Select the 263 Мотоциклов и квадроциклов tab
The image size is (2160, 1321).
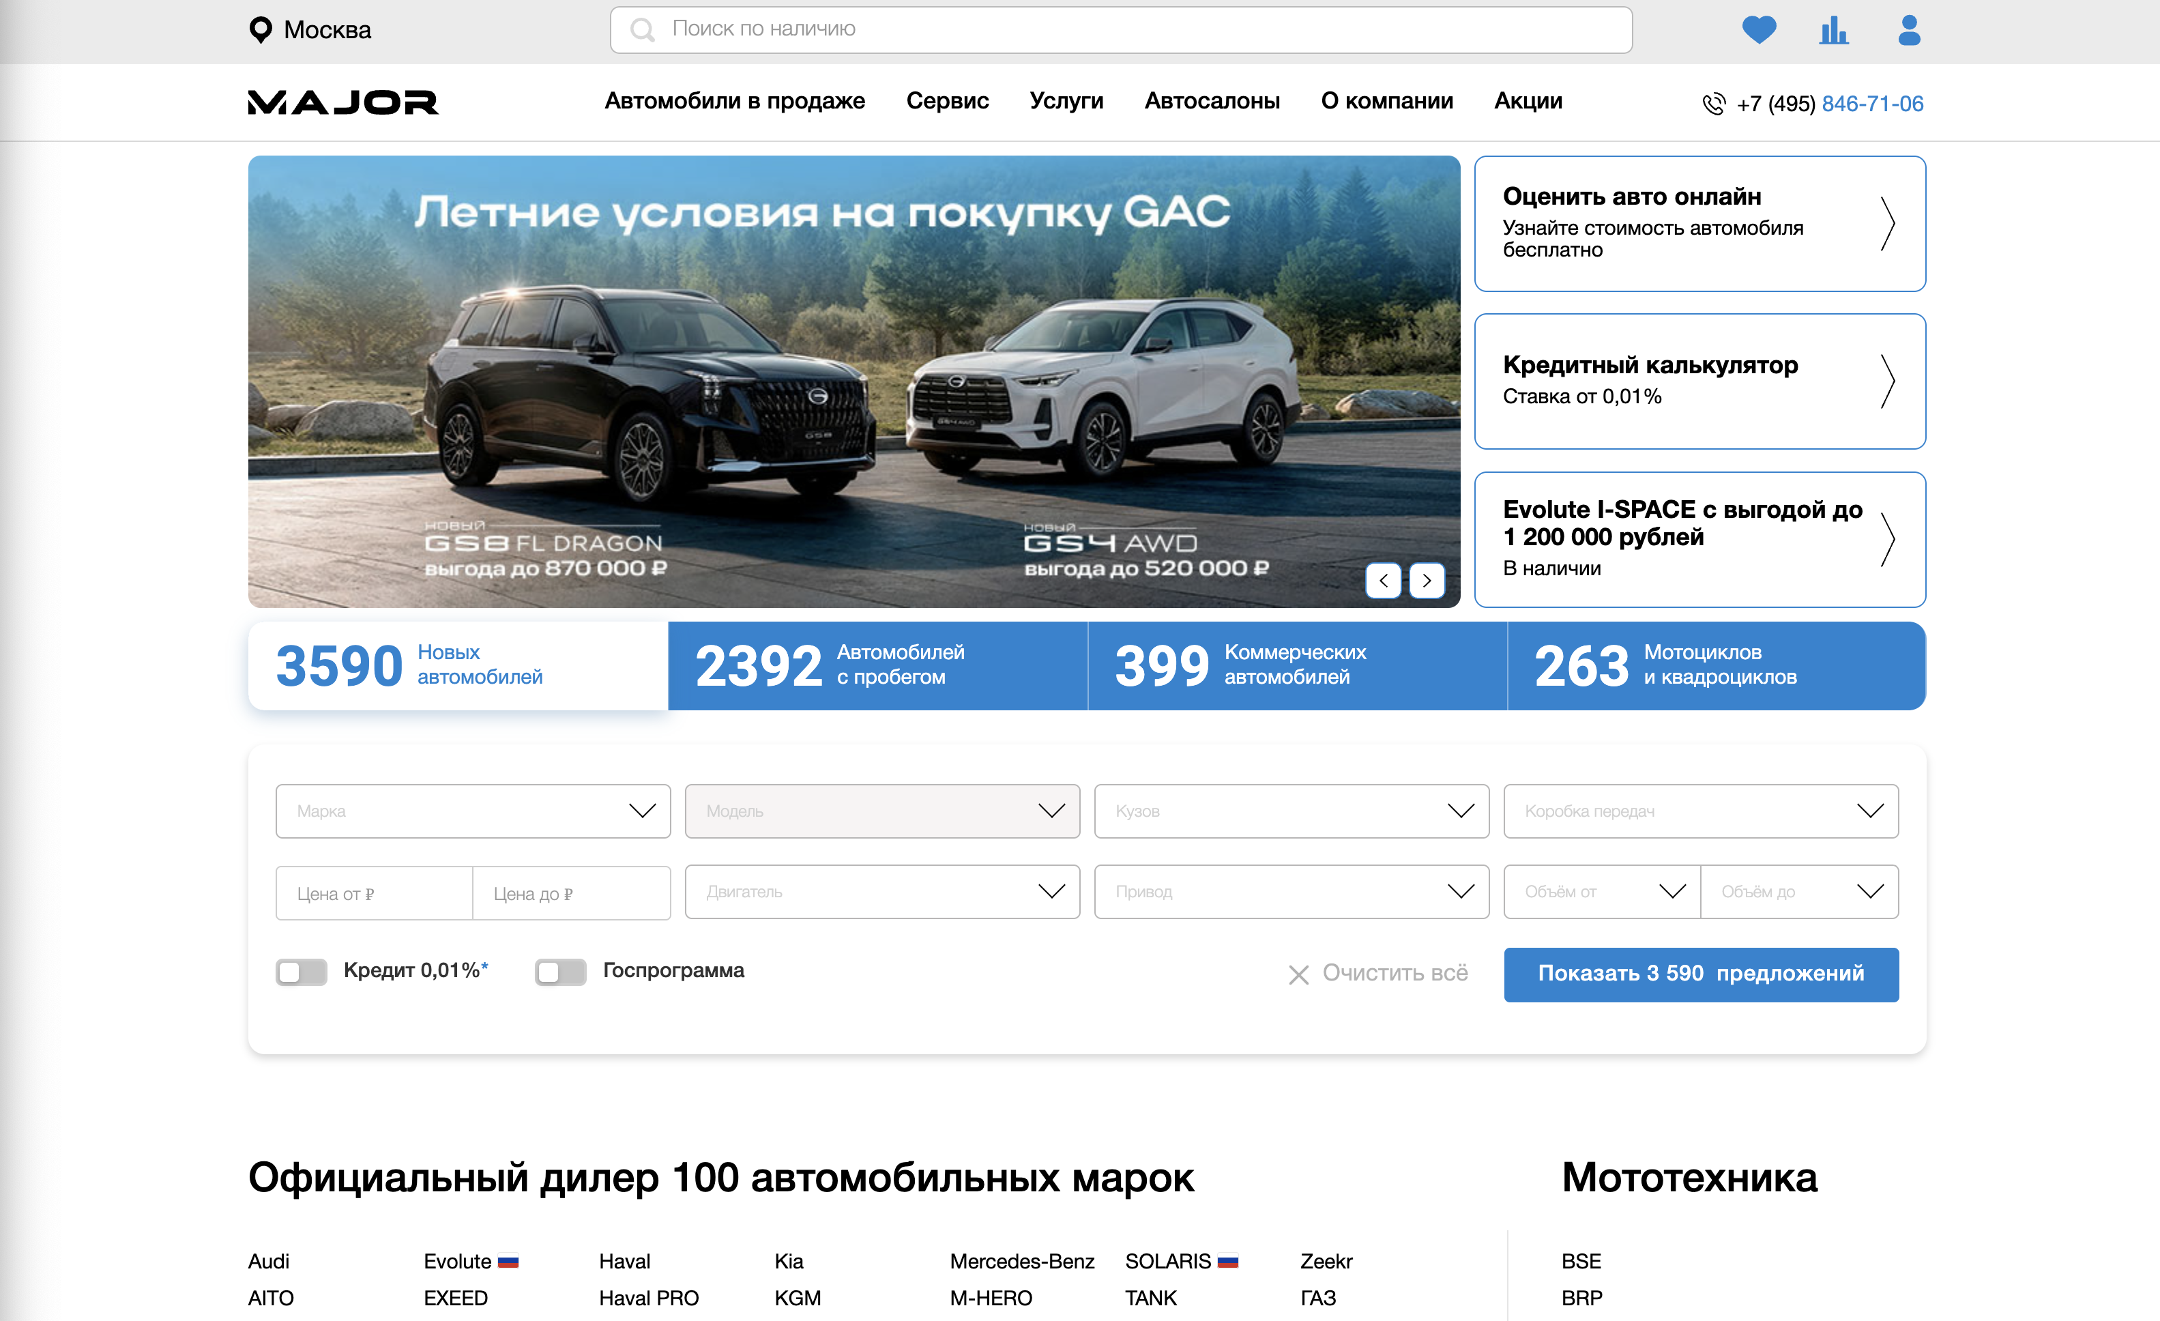(x=1717, y=665)
